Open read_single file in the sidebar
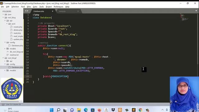 click(18, 36)
